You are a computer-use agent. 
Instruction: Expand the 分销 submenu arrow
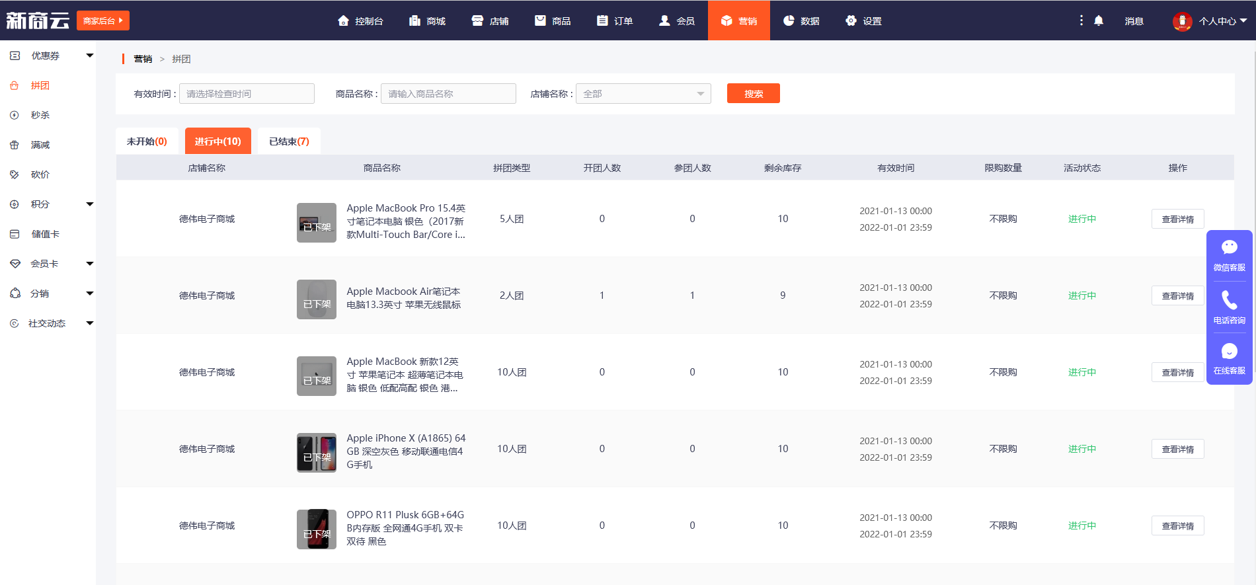pyautogui.click(x=90, y=293)
